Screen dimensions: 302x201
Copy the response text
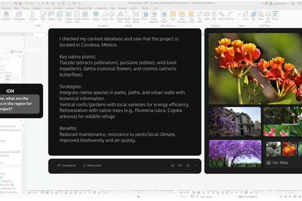[x=188, y=165]
